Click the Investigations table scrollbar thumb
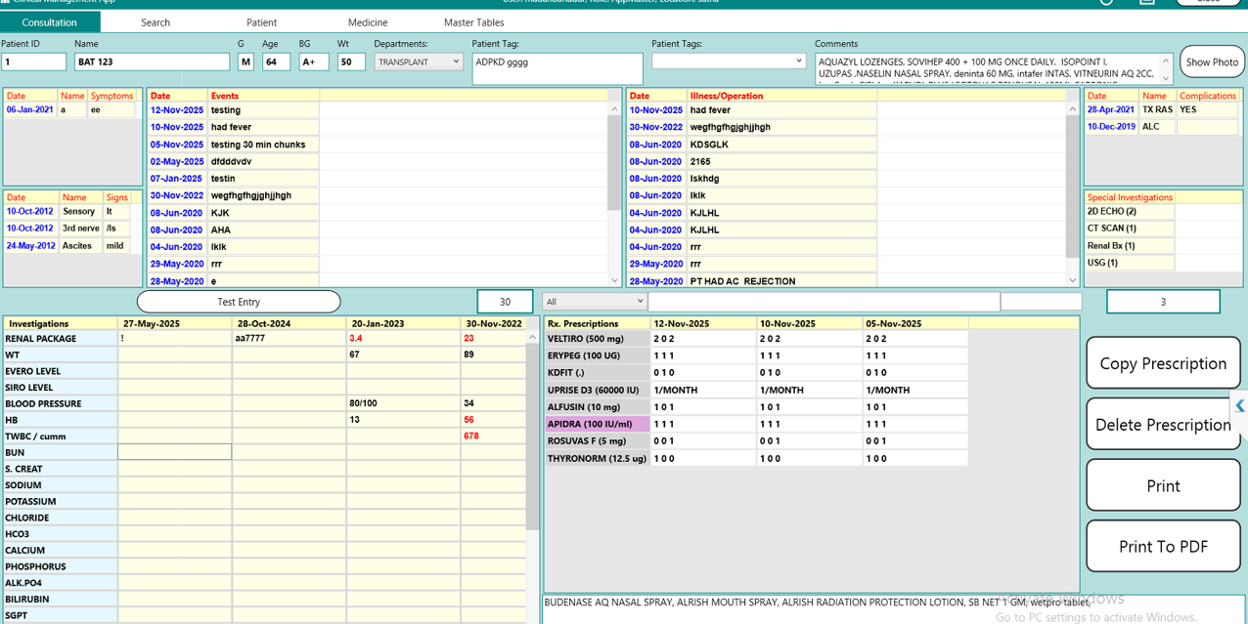 pyautogui.click(x=532, y=435)
